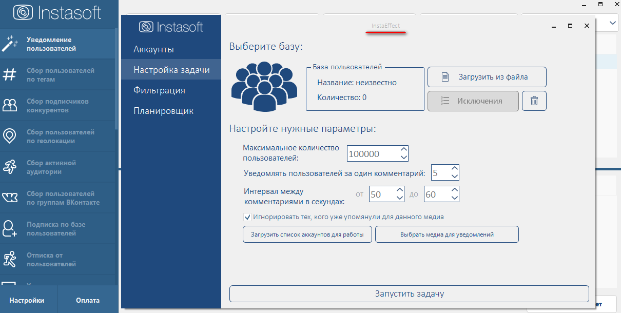Image resolution: width=621 pixels, height=313 pixels.
Task: Close the InstaEffect dialog
Action: [x=587, y=25]
